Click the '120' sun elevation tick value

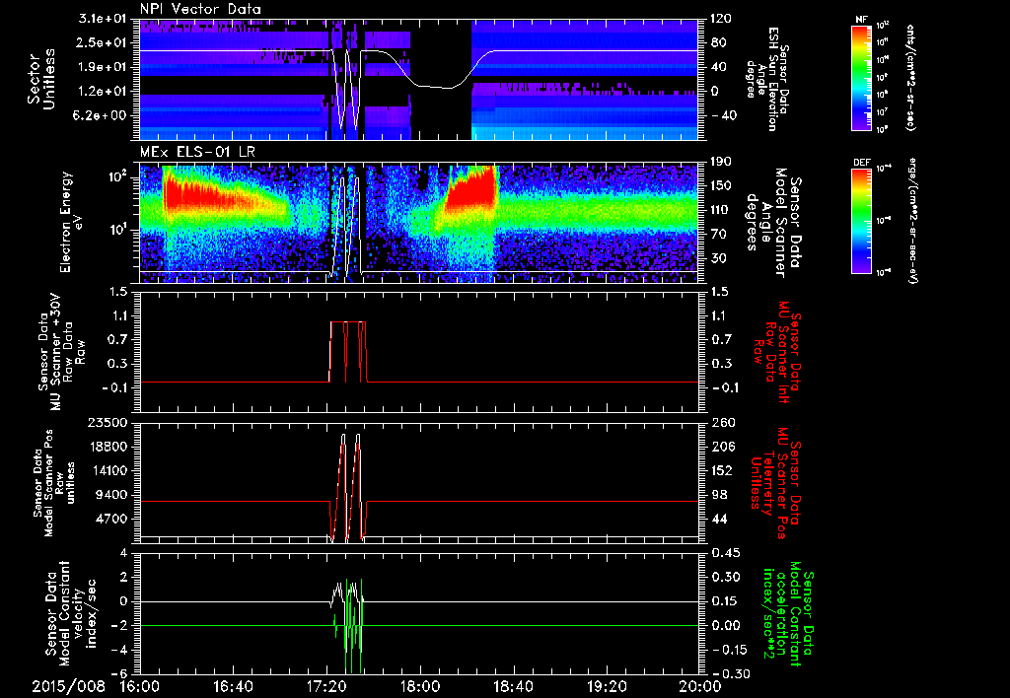[x=722, y=19]
